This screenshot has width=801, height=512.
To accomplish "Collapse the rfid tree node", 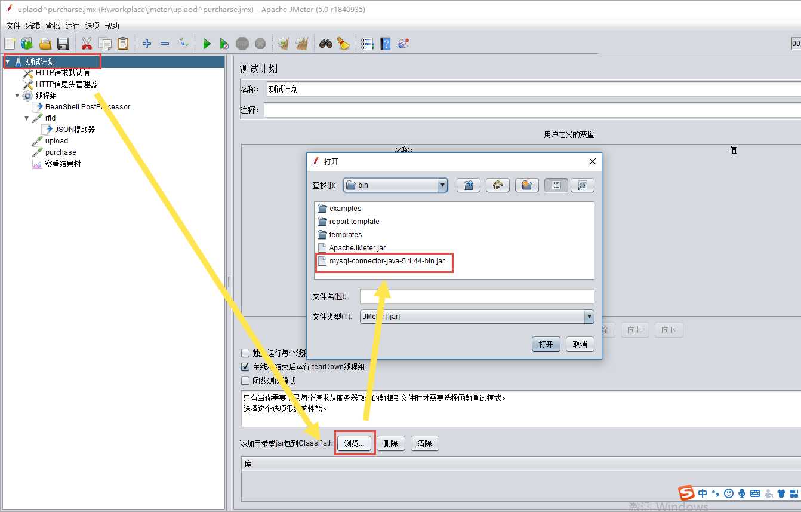I will tap(27, 118).
